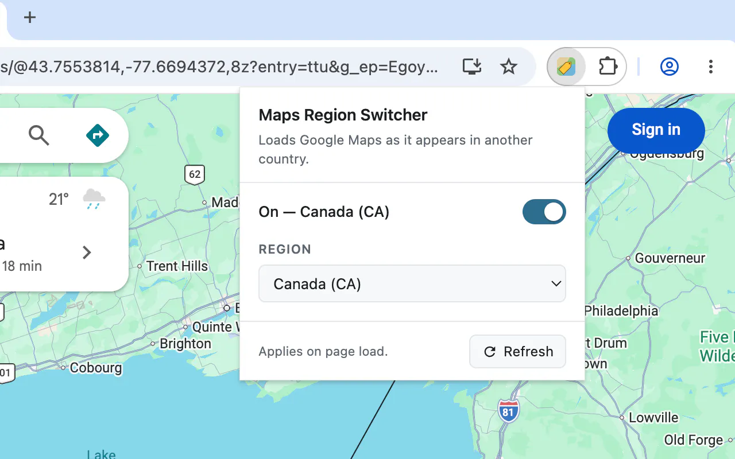Click the Lowville map label

653,418
